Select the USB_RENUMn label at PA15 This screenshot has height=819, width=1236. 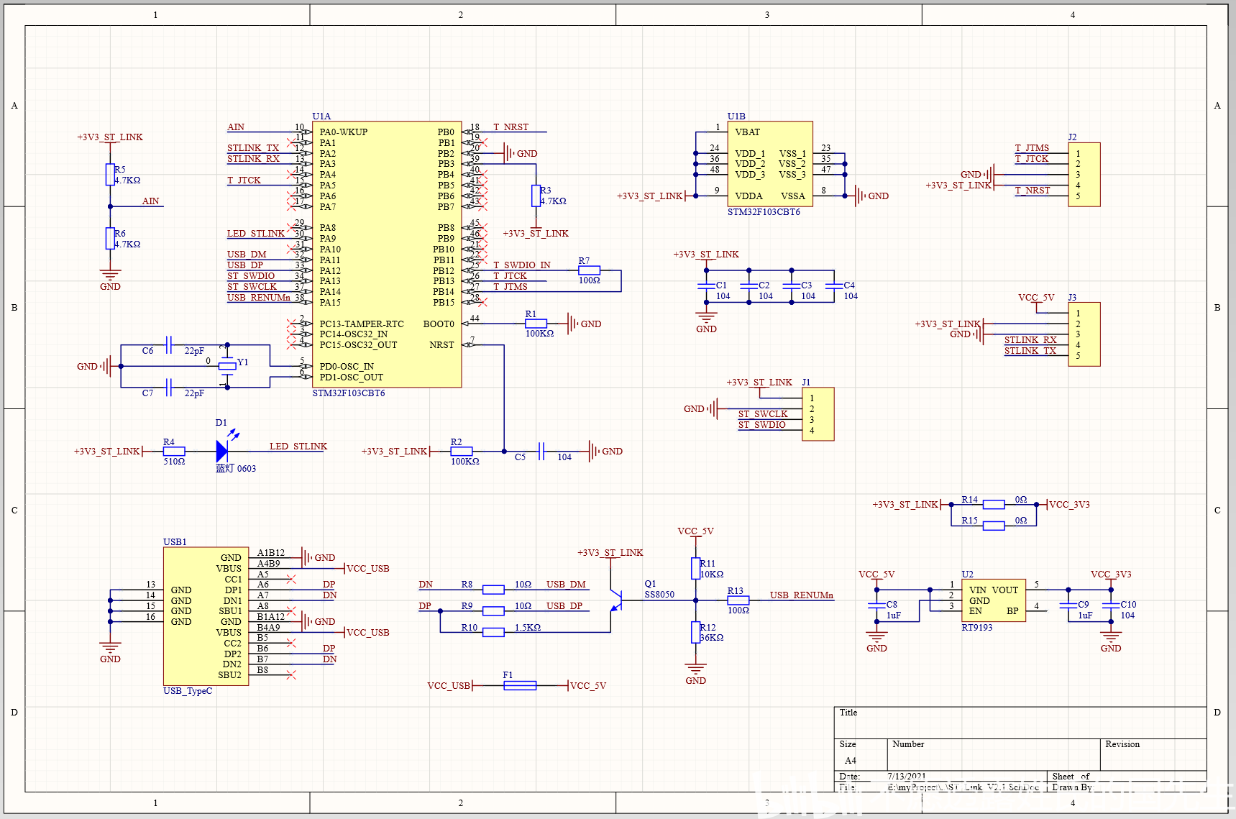(259, 298)
